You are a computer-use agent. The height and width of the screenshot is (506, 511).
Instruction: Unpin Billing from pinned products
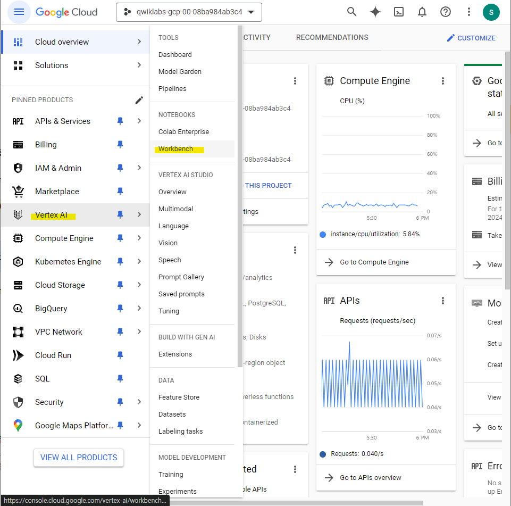pos(120,144)
